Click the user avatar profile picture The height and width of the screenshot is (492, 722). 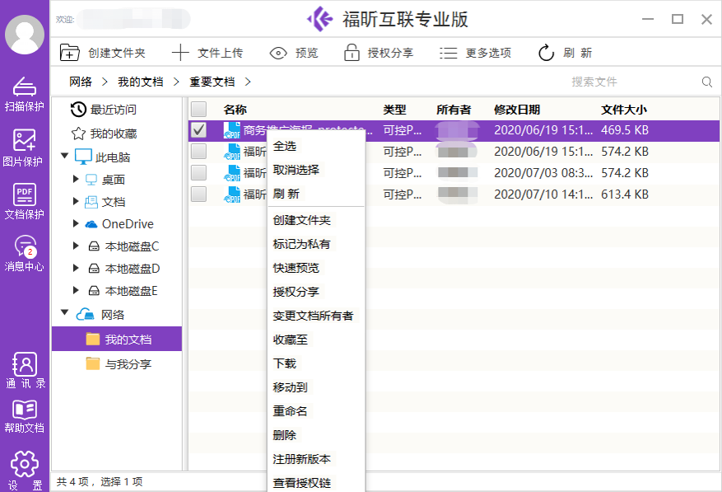pos(25,35)
